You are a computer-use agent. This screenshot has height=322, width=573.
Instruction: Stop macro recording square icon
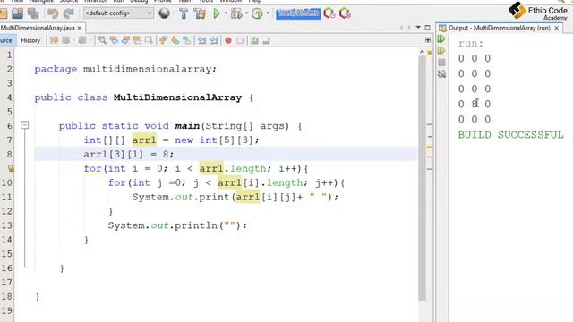point(240,40)
